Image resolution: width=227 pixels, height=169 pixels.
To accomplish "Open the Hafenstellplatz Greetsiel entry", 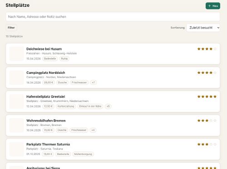I will pyautogui.click(x=113, y=101).
